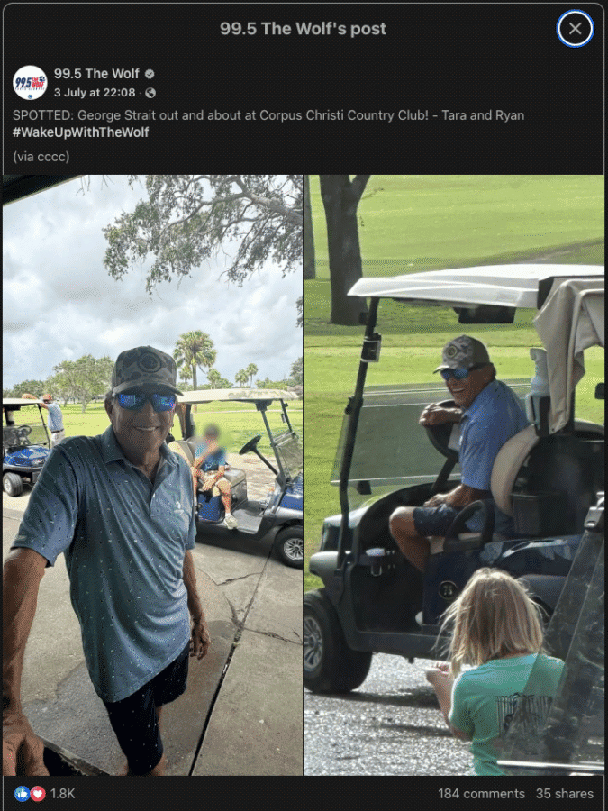The height and width of the screenshot is (811, 608).
Task: Click the globe public audience icon
Action: [x=150, y=93]
